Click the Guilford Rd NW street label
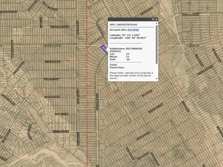 tap(53, 62)
